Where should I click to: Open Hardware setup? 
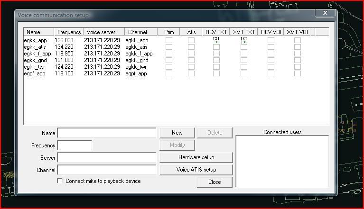(196, 157)
